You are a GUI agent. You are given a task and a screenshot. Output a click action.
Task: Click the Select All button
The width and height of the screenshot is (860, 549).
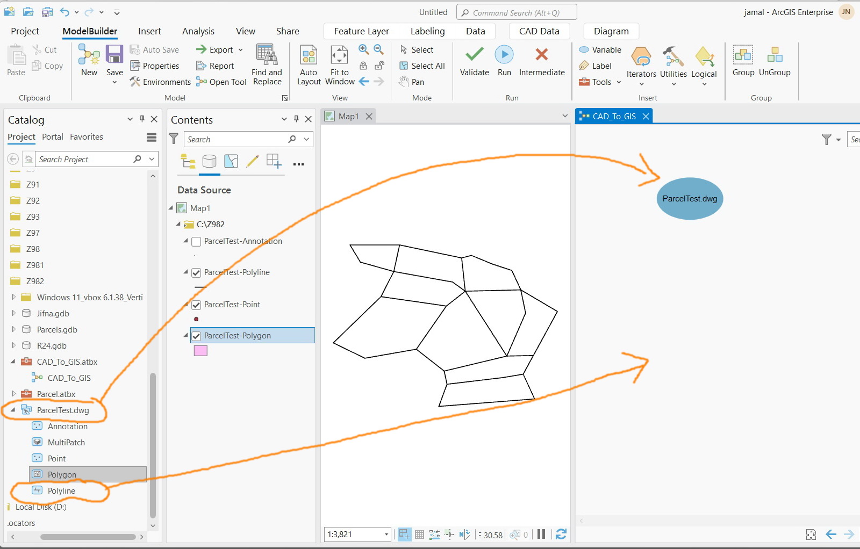[422, 66]
